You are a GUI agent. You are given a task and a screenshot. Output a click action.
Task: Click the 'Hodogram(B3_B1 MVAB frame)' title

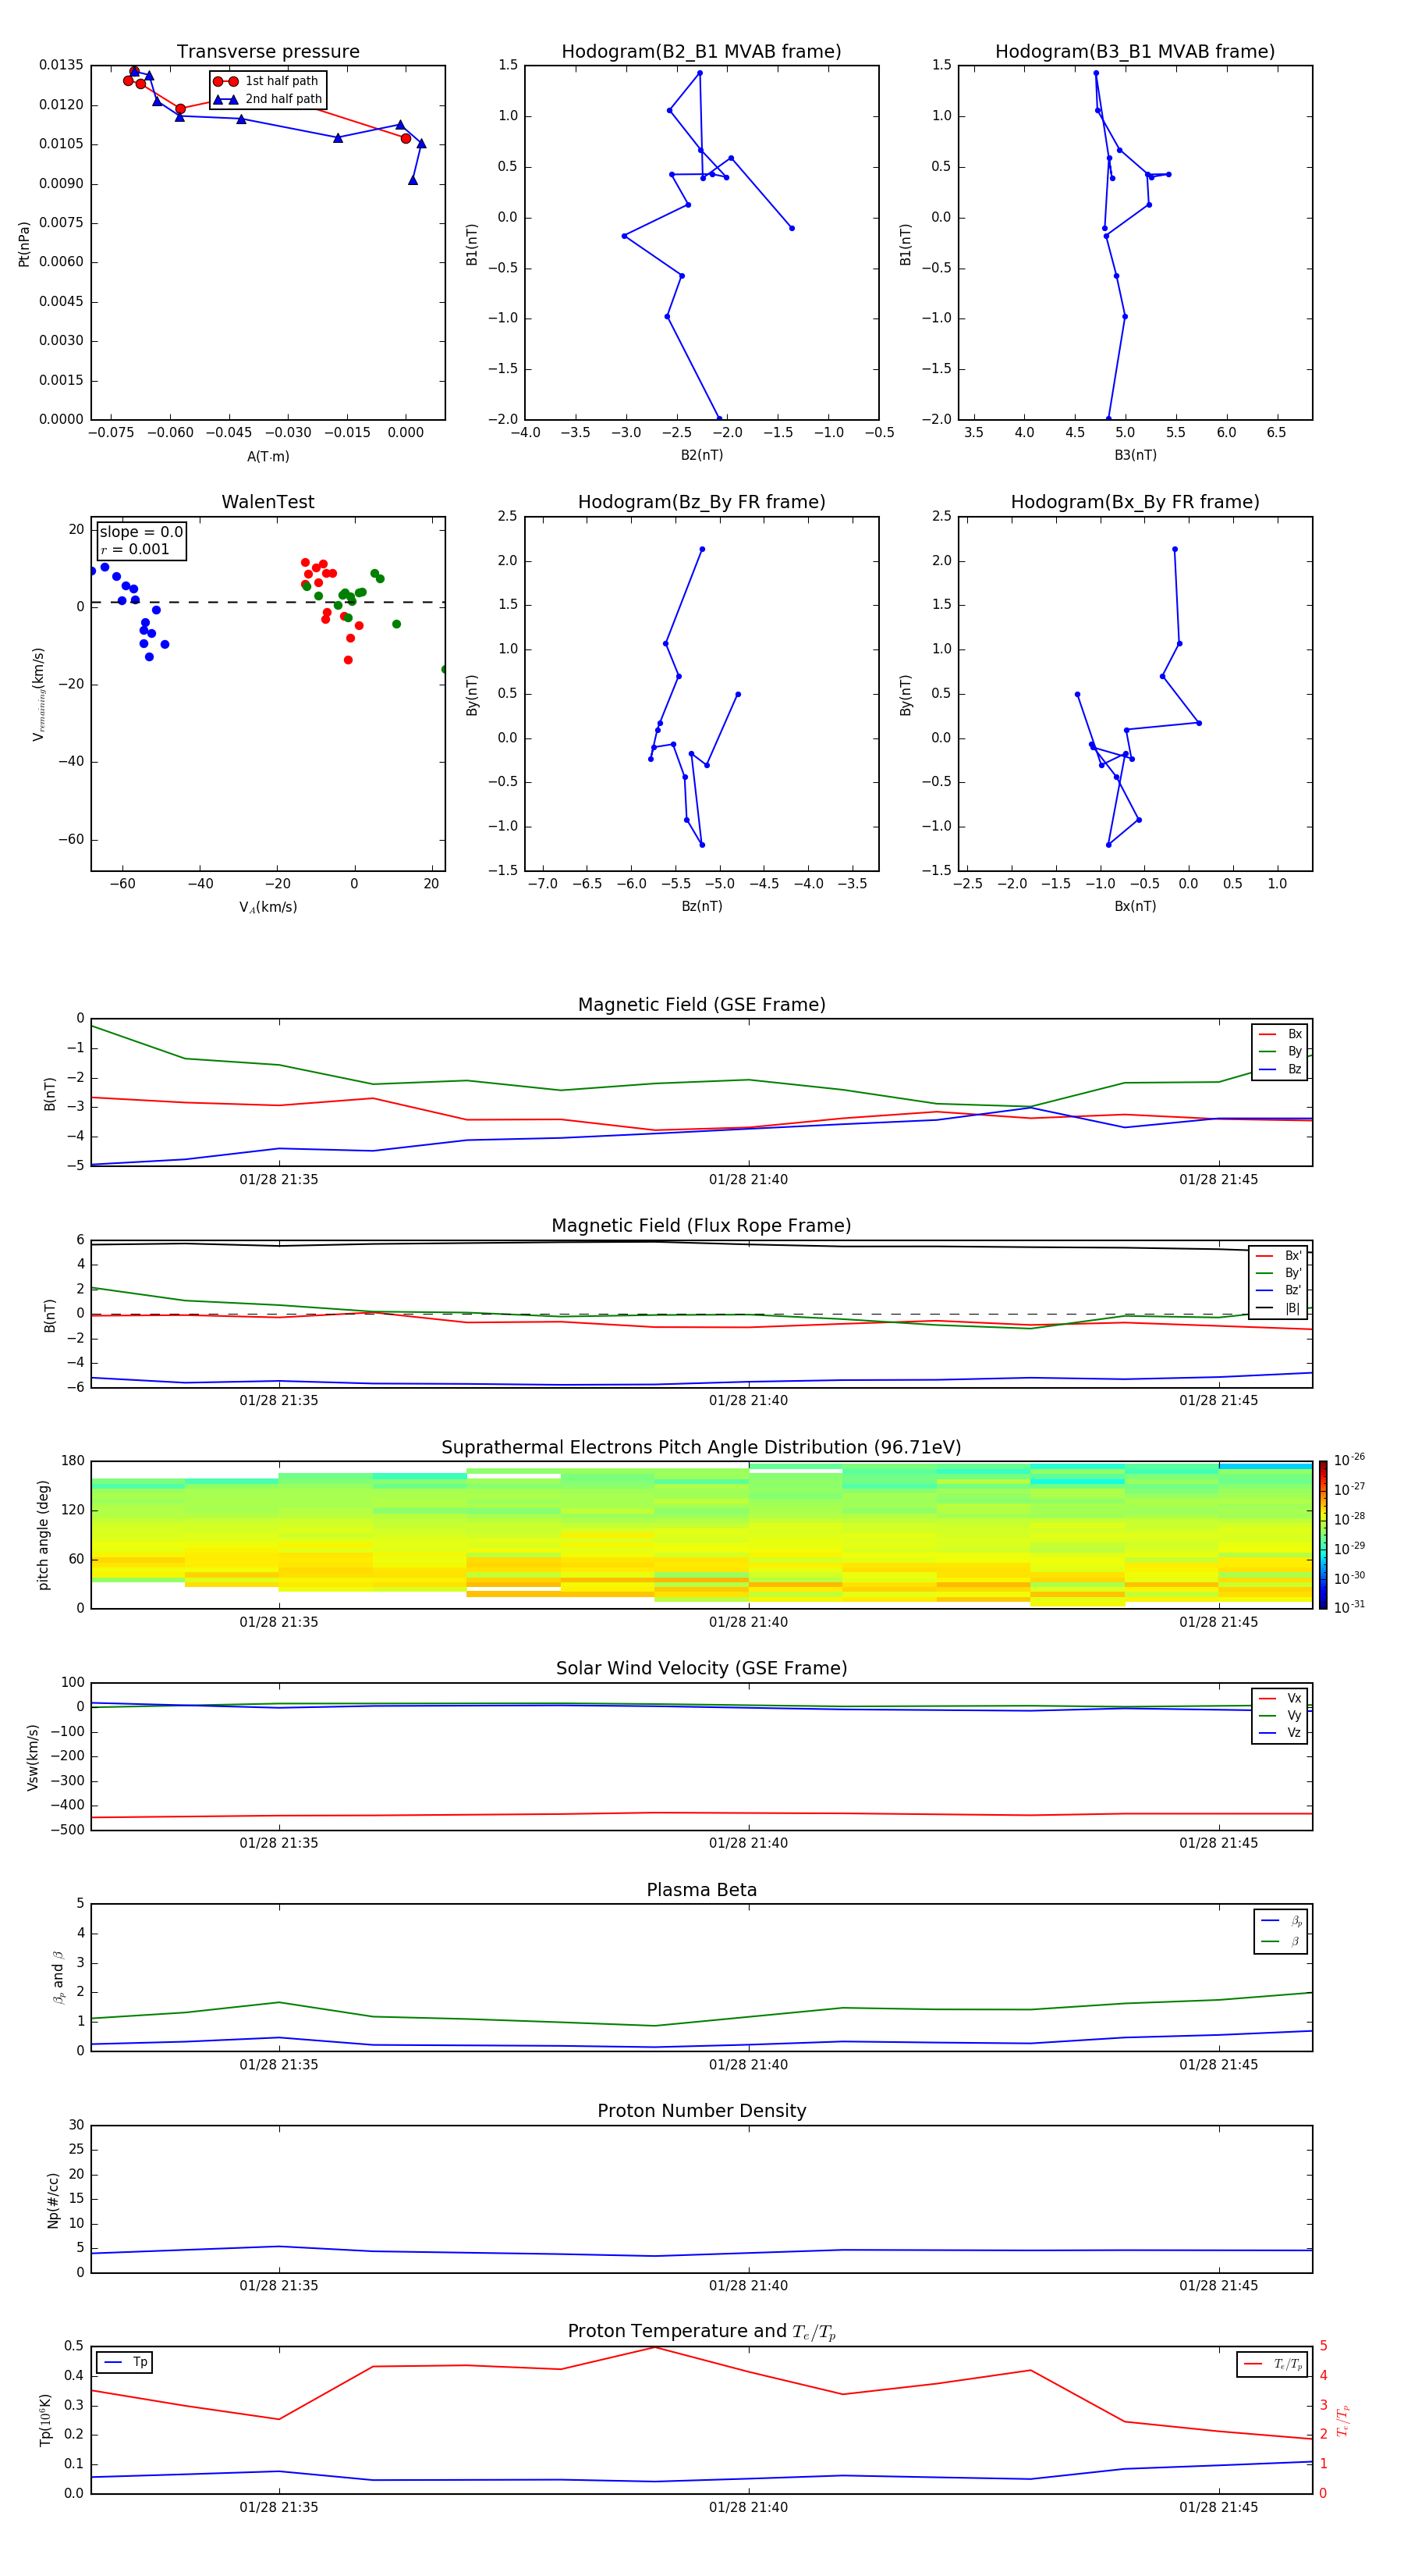(1135, 52)
